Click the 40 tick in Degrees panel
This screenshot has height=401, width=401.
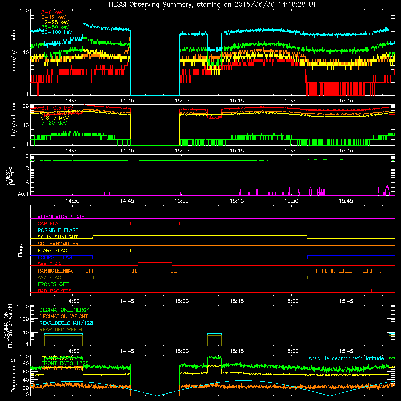click(26, 380)
